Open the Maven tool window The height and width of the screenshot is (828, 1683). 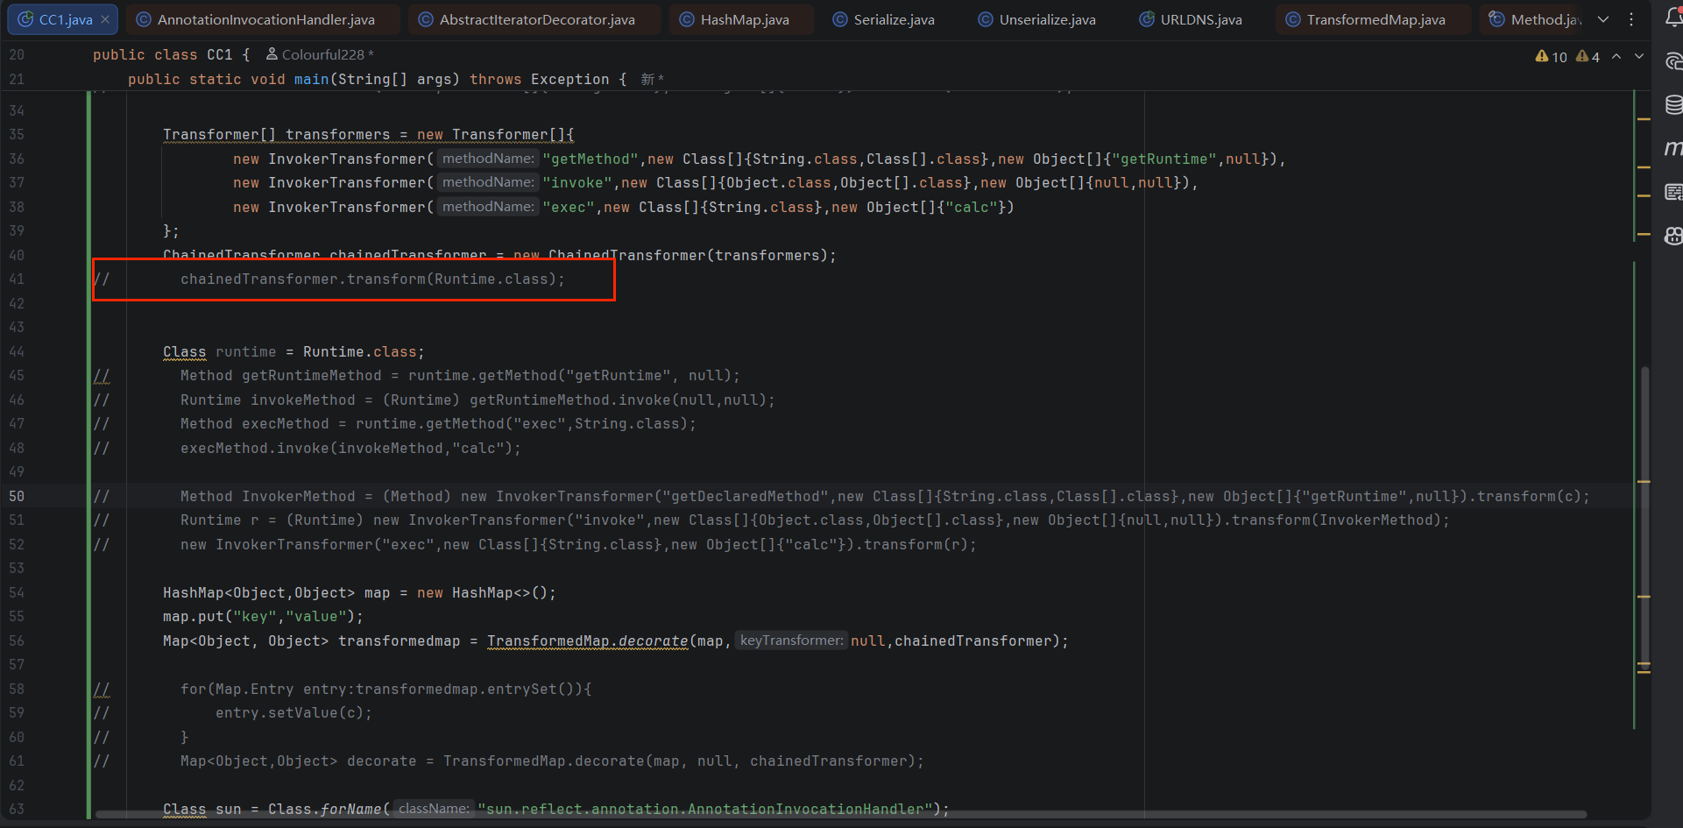(x=1672, y=148)
